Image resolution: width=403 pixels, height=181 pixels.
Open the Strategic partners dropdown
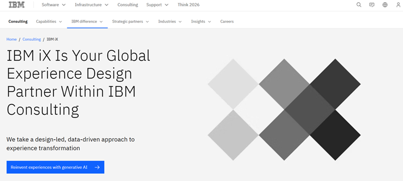coord(130,21)
